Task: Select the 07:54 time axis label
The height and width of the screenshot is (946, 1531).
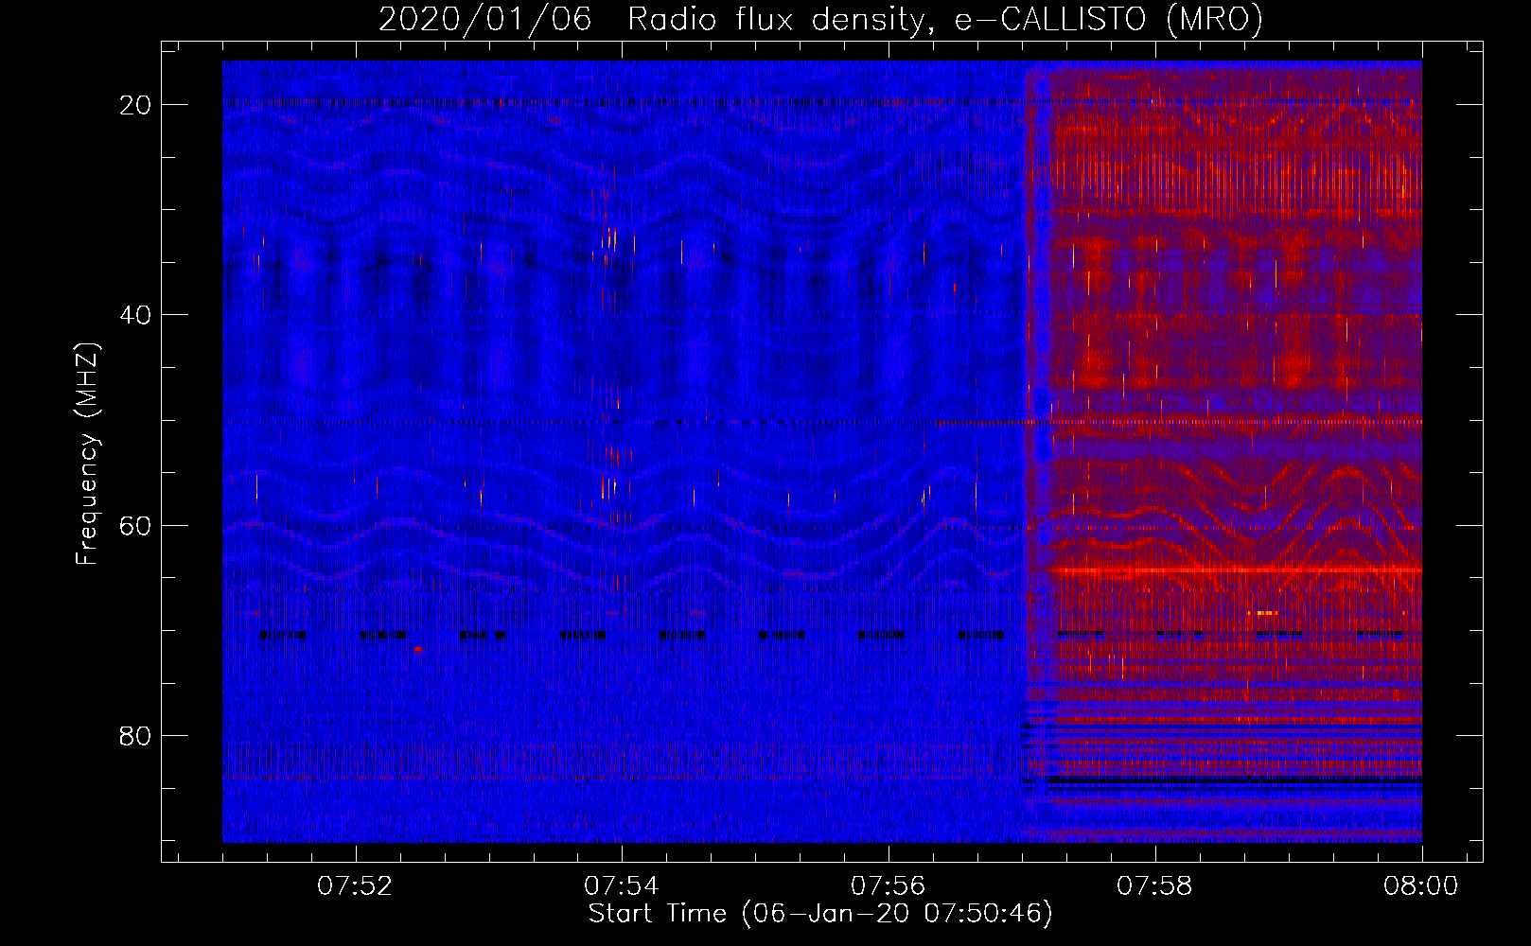Action: (x=622, y=886)
